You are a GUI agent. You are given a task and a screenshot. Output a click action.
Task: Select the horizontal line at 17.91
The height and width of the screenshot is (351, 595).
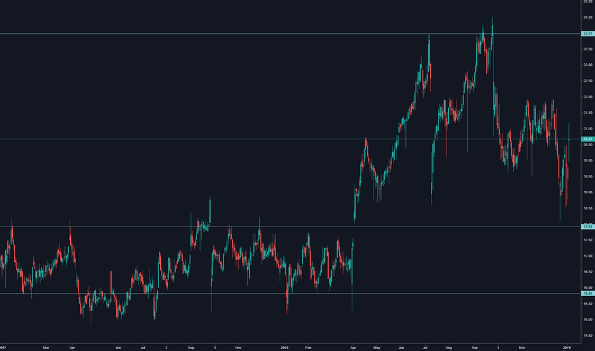point(290,227)
